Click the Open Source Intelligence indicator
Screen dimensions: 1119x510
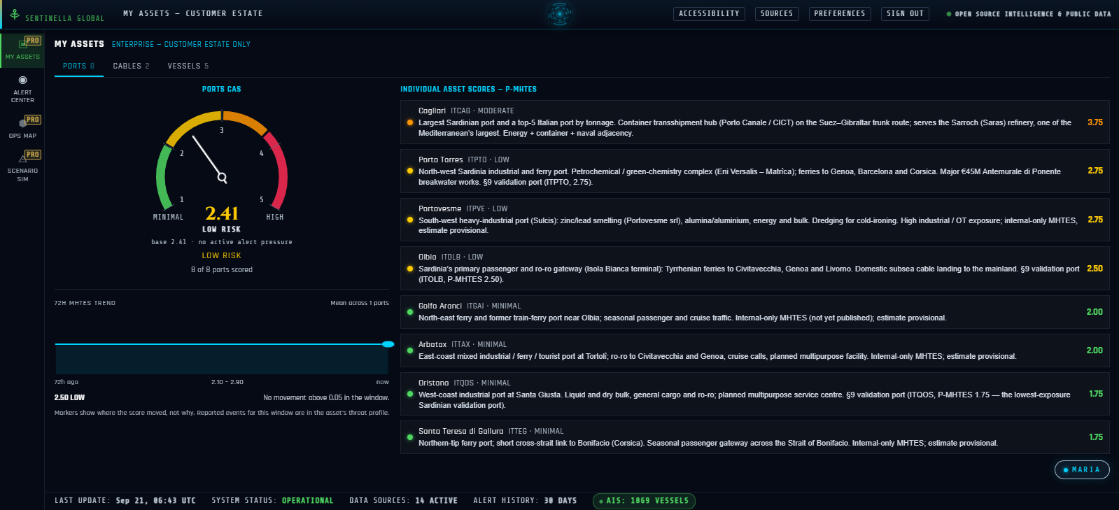(x=1028, y=14)
